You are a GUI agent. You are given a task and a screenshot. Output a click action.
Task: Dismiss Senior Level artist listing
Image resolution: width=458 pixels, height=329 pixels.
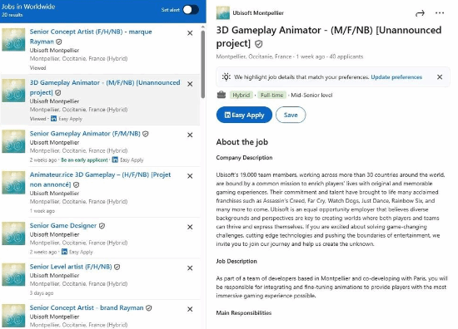click(x=190, y=268)
